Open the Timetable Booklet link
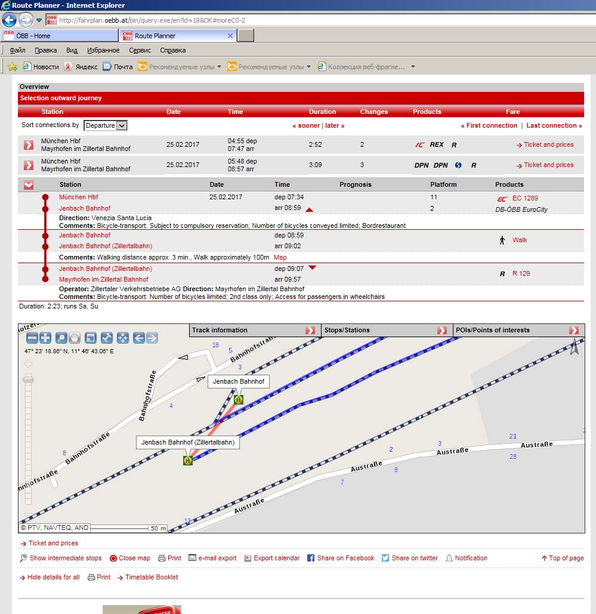The width and height of the screenshot is (596, 614). tap(147, 577)
